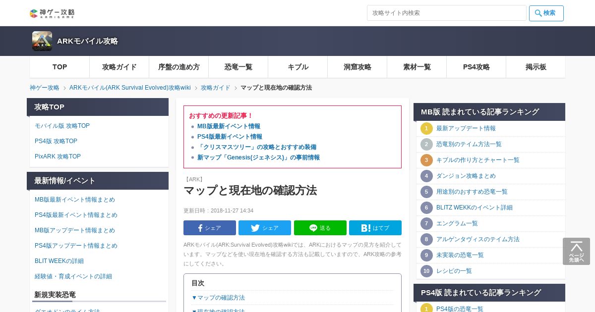Open the 神ゲー攻略 site logo
The height and width of the screenshot is (312, 595).
[52, 13]
